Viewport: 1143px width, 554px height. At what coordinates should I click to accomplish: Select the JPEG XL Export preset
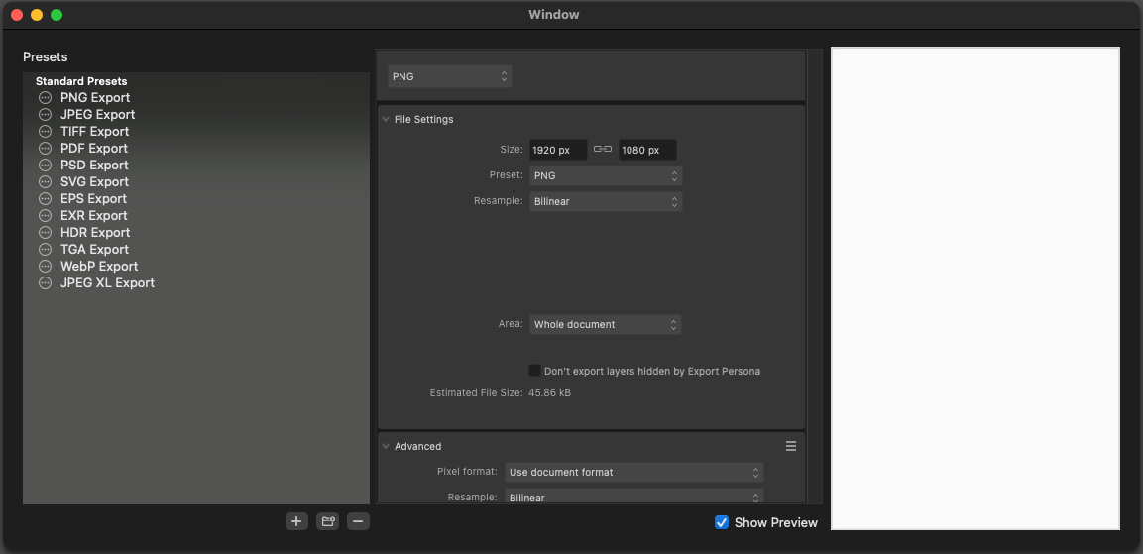[107, 283]
